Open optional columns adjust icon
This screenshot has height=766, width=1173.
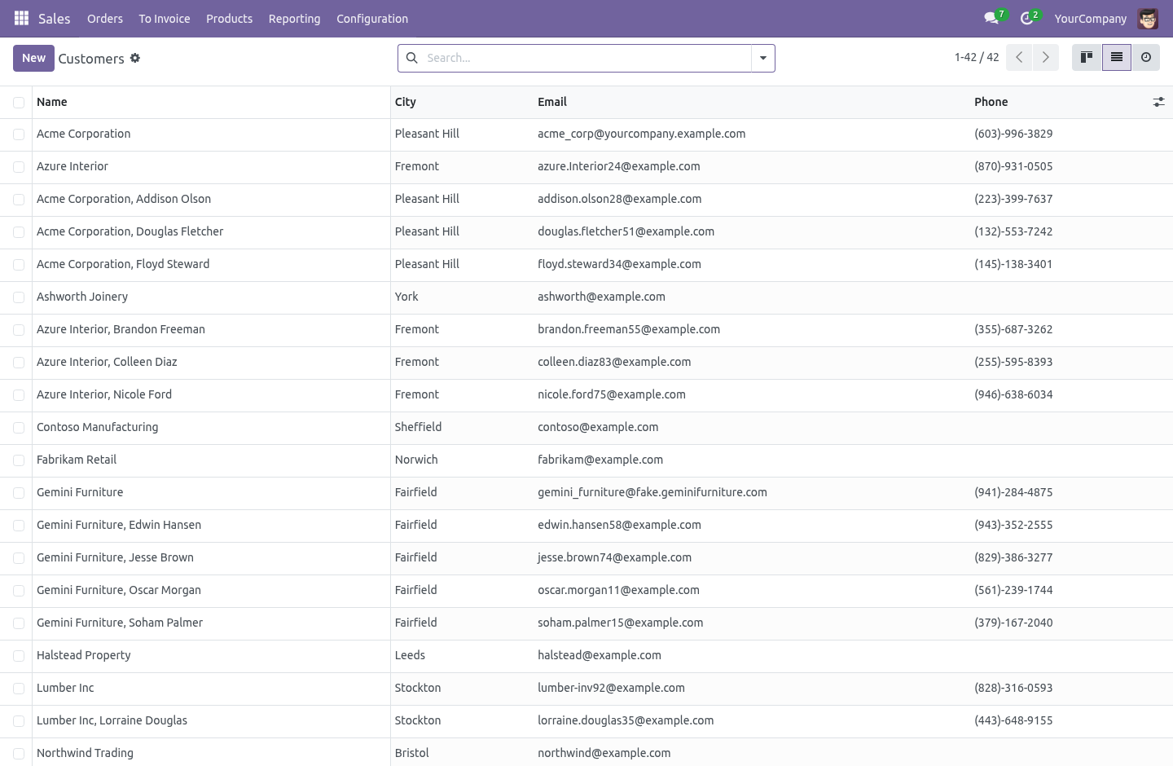click(1158, 102)
